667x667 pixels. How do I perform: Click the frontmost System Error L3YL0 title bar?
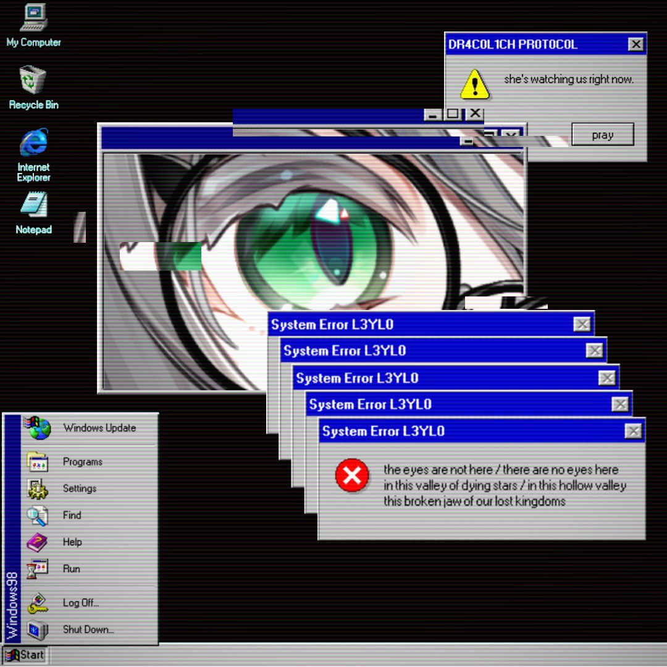click(482, 431)
